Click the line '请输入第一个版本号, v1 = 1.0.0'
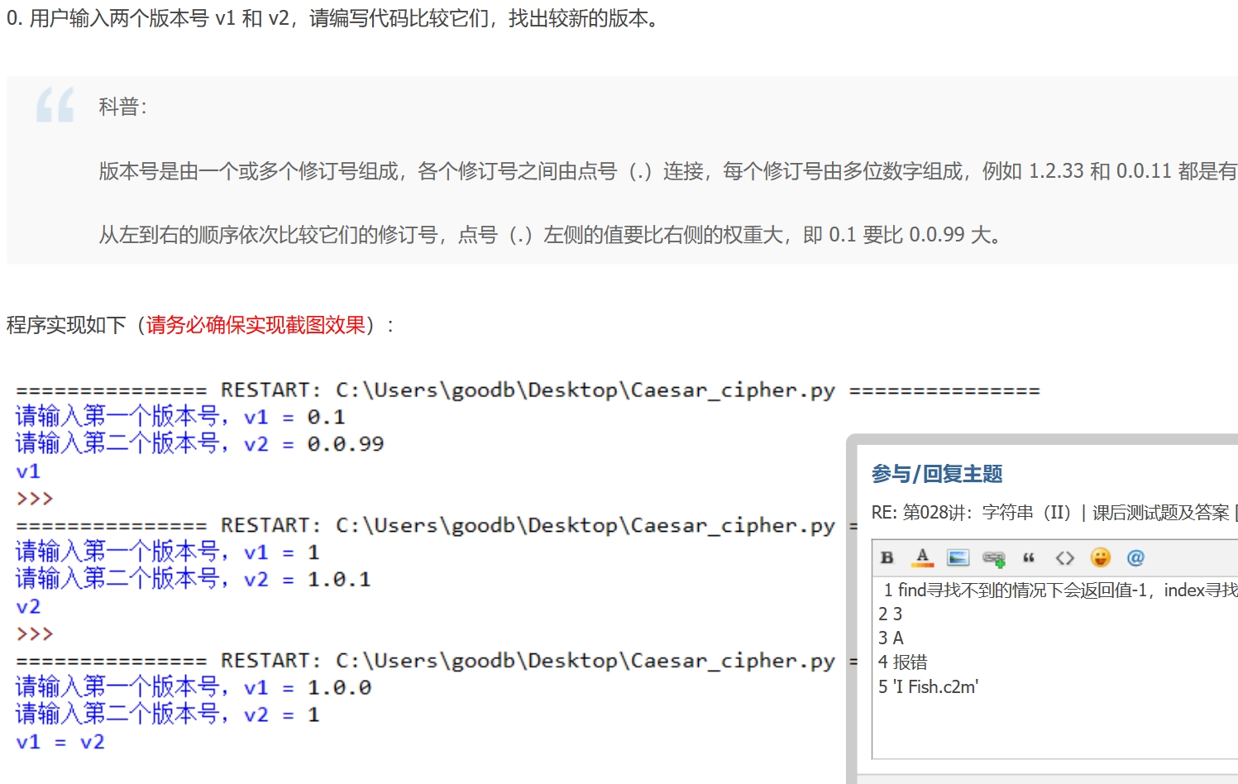 click(194, 687)
